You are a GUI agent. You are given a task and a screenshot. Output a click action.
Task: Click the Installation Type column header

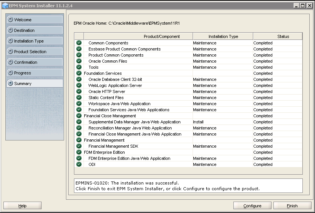(223, 36)
